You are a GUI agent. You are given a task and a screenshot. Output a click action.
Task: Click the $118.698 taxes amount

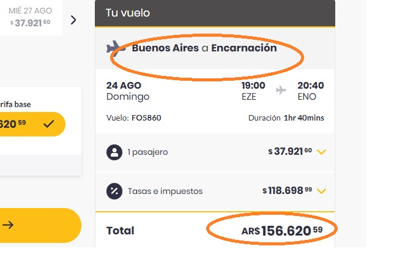[287, 191]
